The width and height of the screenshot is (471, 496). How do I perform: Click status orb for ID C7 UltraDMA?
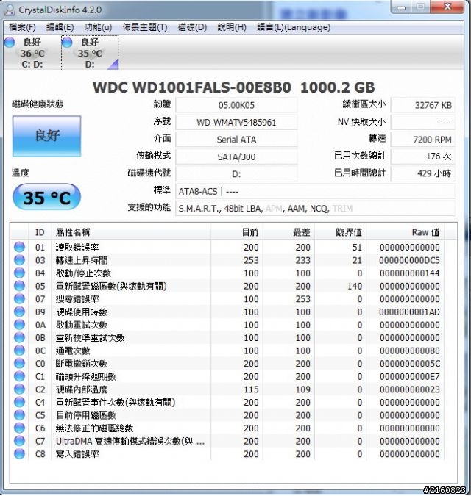(19, 441)
